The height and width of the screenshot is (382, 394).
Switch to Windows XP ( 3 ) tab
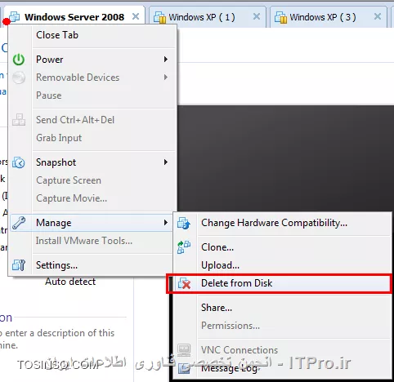click(x=329, y=17)
